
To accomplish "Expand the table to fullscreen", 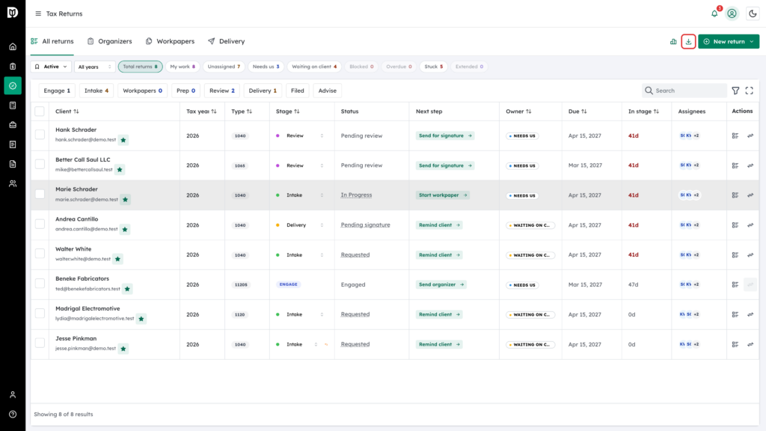I will 750,91.
